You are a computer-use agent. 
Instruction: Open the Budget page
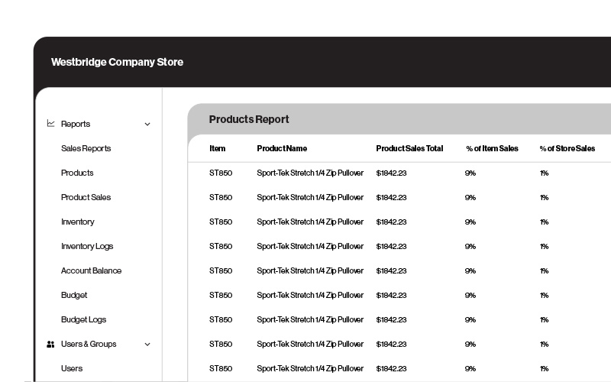coord(74,295)
